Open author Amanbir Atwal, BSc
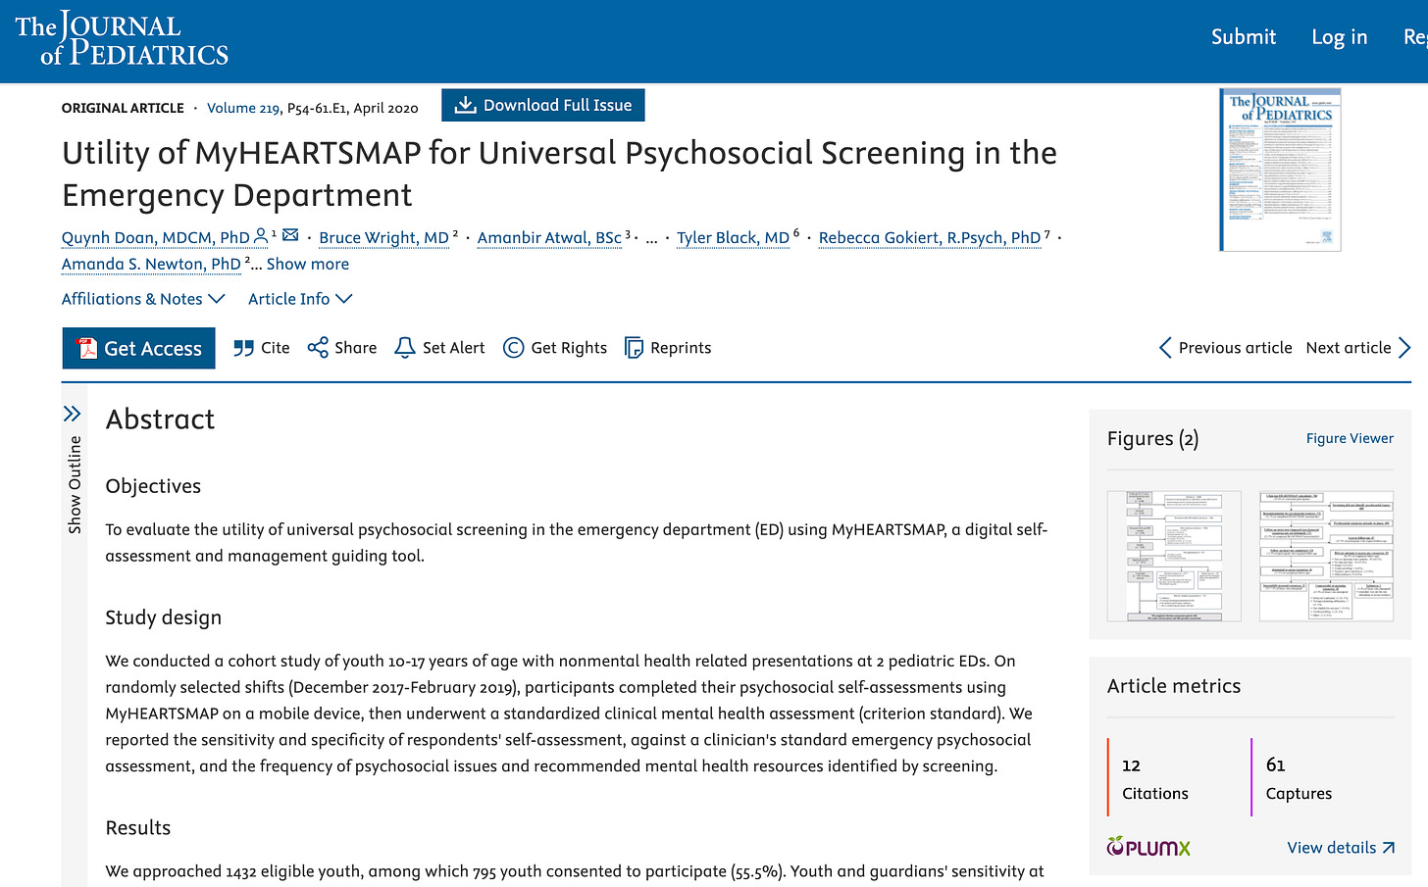The width and height of the screenshot is (1428, 887). (549, 238)
